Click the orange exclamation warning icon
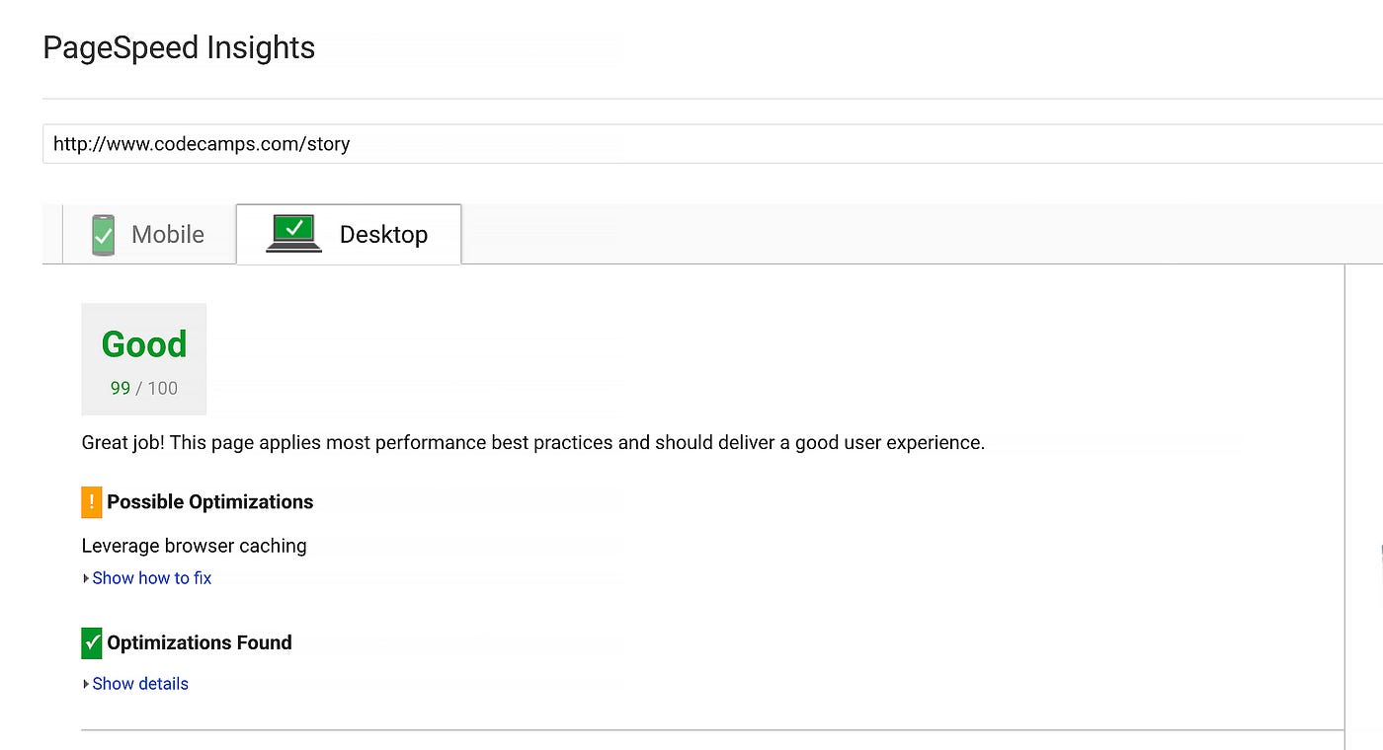 pyautogui.click(x=91, y=501)
